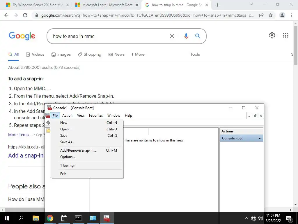
Task: Select the Shopping search filter
Action: point(90,55)
